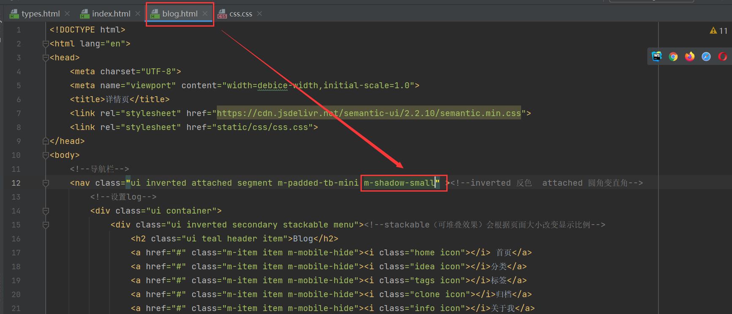Click the title text 详情页

117,99
